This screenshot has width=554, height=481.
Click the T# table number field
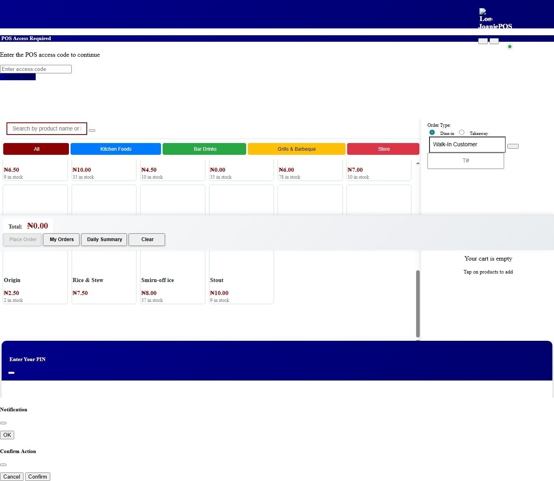click(x=466, y=161)
